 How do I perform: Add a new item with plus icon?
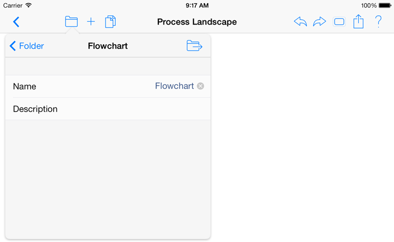tap(91, 21)
